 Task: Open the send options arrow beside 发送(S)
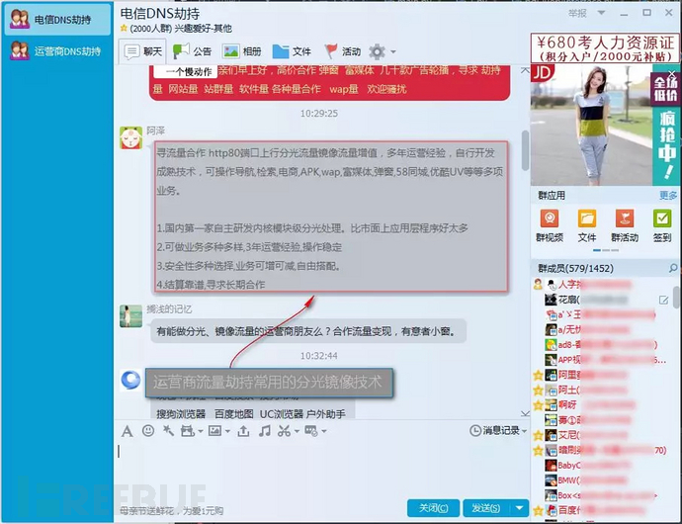tap(519, 508)
